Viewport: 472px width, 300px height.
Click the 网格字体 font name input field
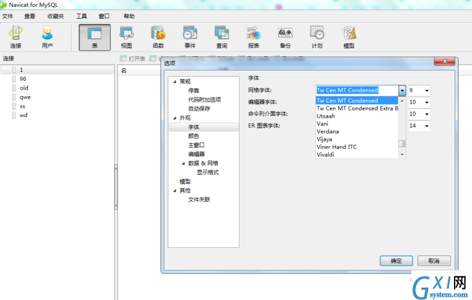357,90
